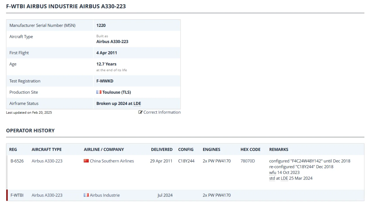371x207 pixels.
Task: Open the China Southern Airlines link
Action: click(x=112, y=161)
